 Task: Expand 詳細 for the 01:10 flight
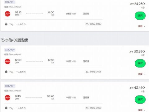point(142,110)
